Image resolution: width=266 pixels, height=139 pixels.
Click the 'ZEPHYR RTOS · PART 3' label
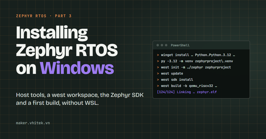44,16
